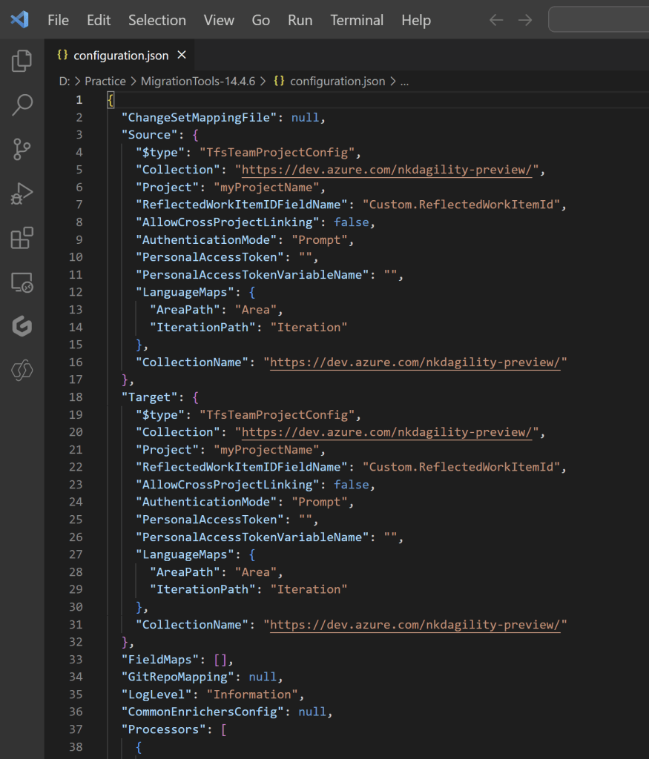Click line number 18 in gutter
This screenshot has width=649, height=759.
76,397
